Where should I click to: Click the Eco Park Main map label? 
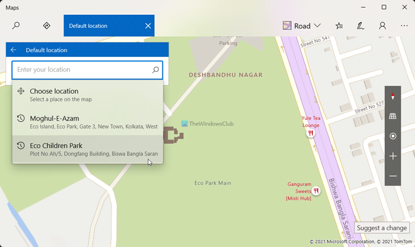[212, 183]
